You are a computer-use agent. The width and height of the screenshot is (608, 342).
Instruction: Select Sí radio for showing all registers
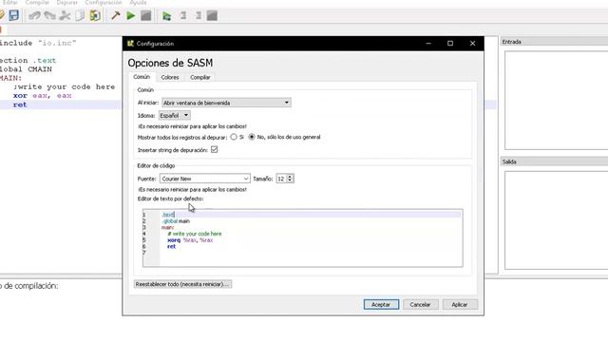click(234, 137)
